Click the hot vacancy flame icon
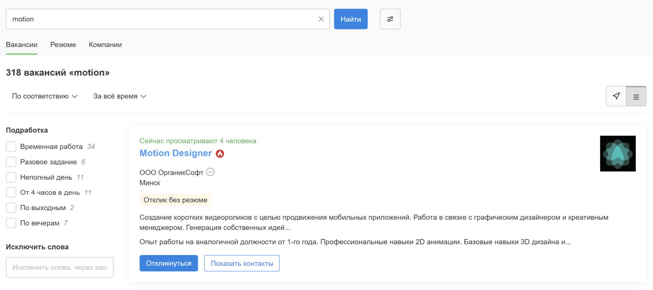This screenshot has width=653, height=290. (x=220, y=154)
